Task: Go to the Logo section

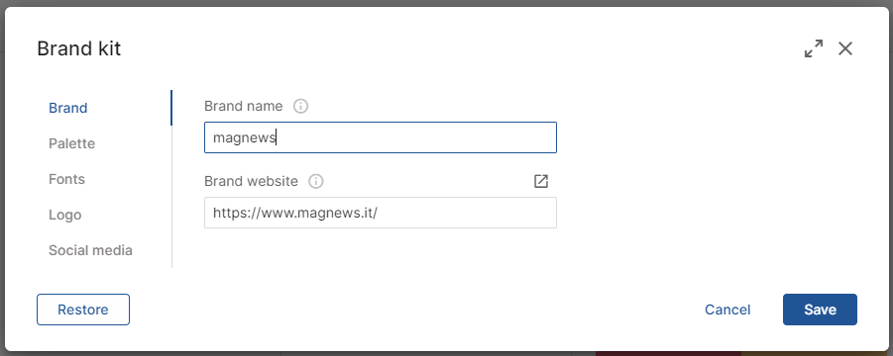Action: (65, 215)
